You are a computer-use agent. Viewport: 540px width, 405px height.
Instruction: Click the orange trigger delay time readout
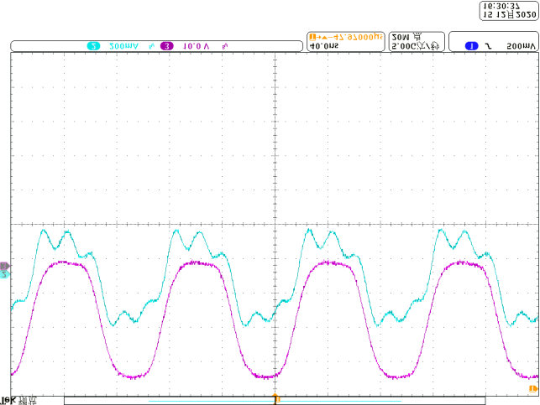(x=346, y=37)
